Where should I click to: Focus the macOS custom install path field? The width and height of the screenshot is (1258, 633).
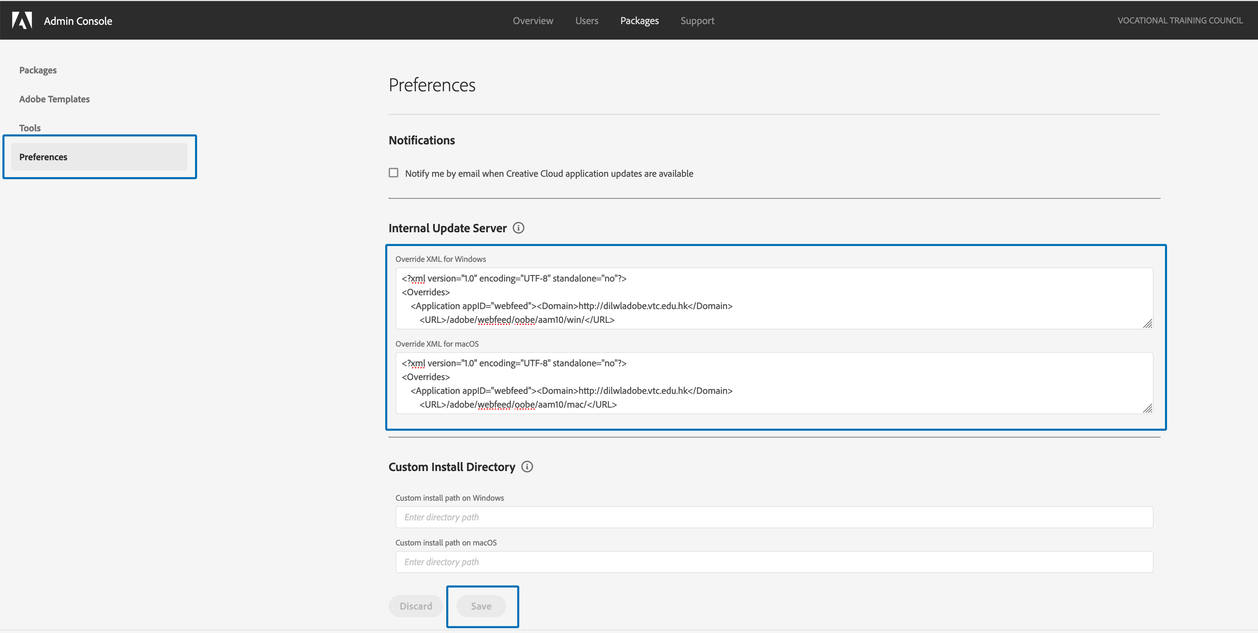(x=774, y=562)
